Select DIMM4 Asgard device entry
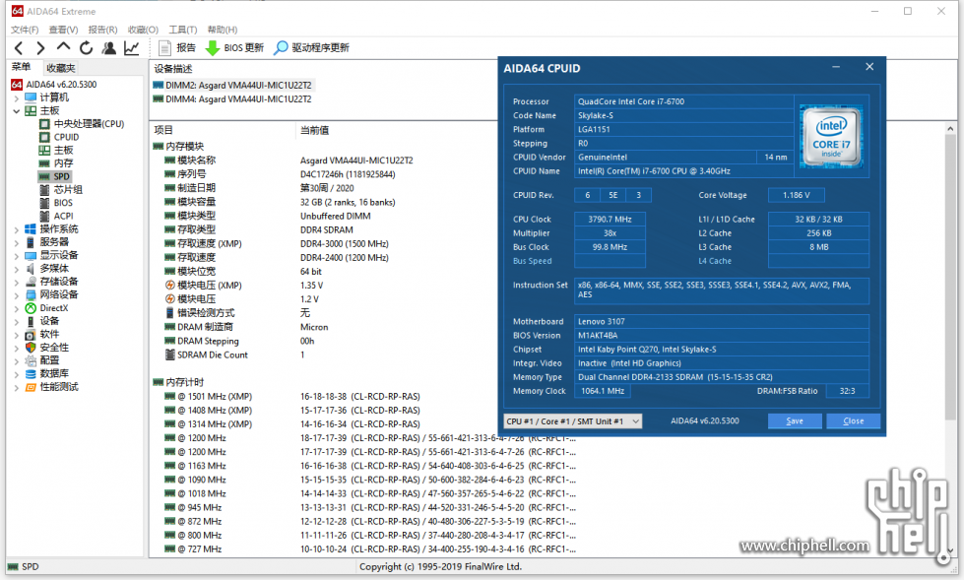The image size is (964, 580). (232, 99)
